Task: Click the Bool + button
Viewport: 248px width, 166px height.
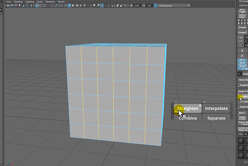Action: click(x=242, y=113)
